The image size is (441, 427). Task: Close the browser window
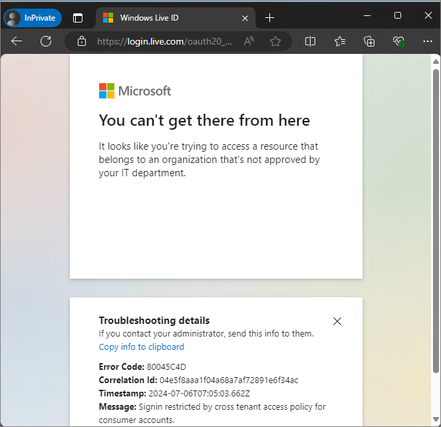point(428,15)
